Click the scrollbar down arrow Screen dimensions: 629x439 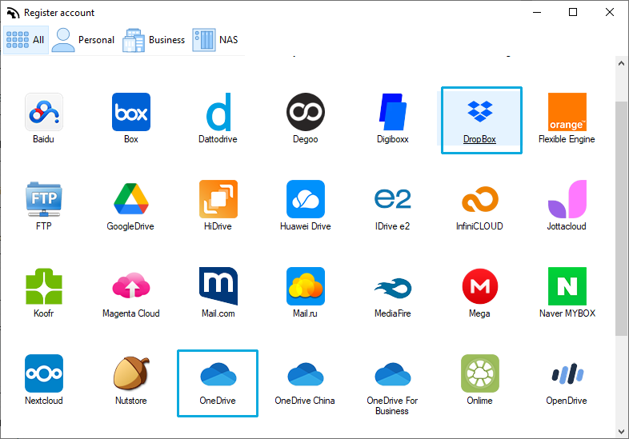point(621,432)
